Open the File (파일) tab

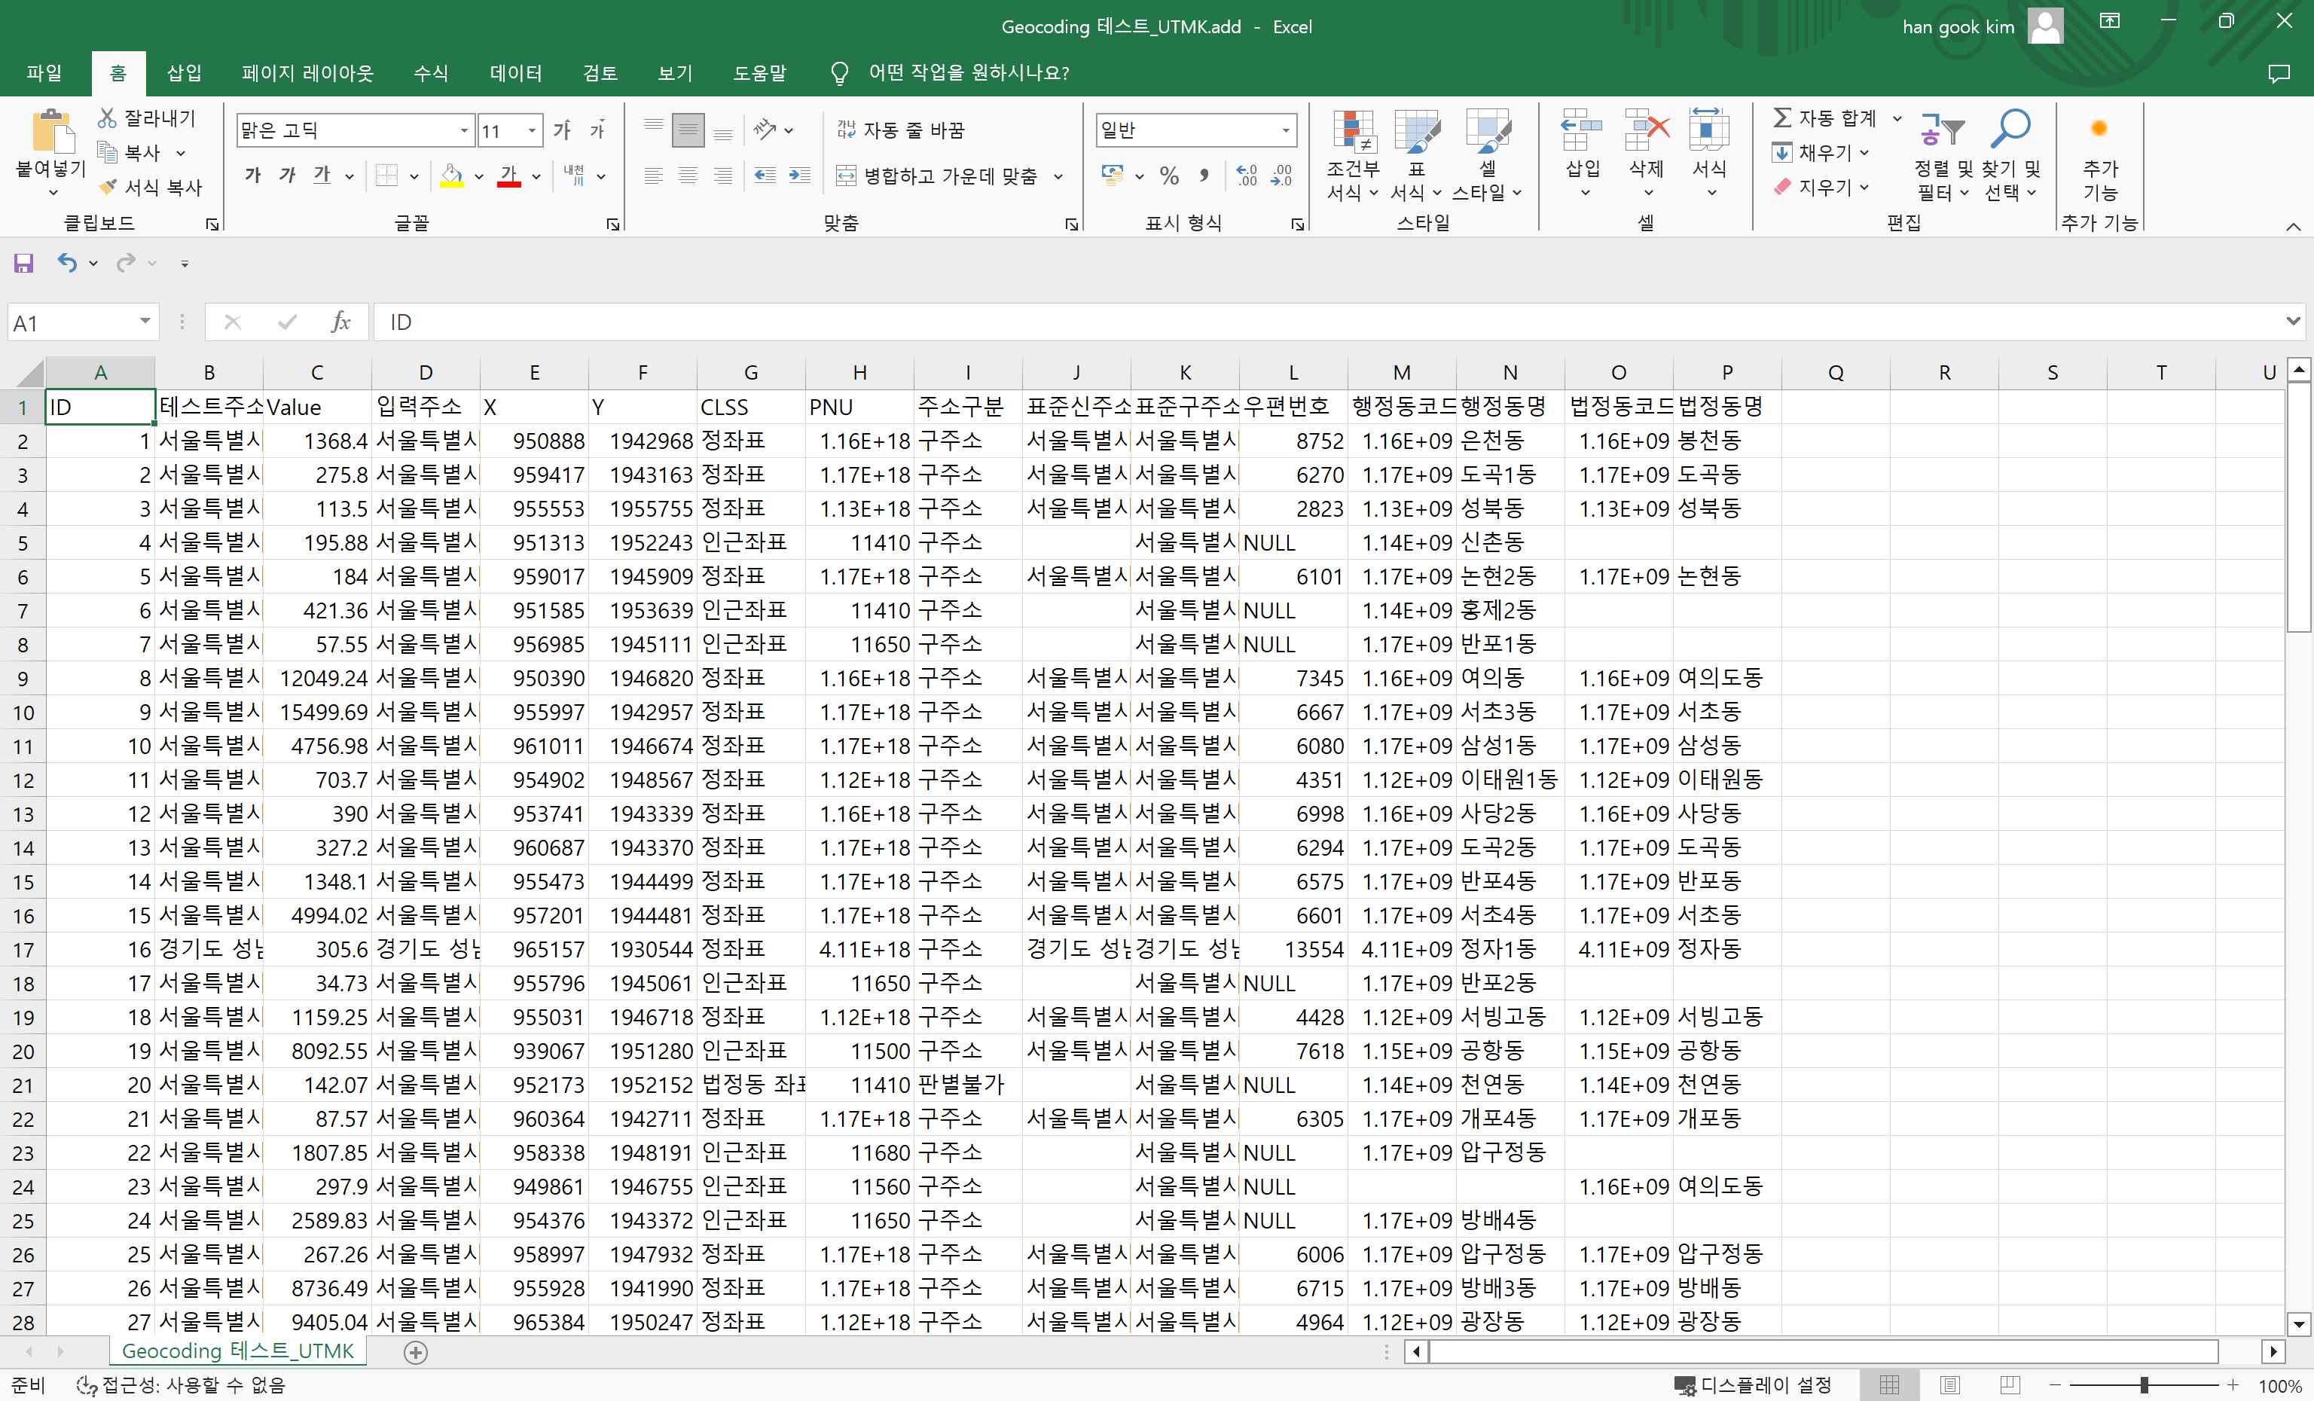pyautogui.click(x=44, y=73)
